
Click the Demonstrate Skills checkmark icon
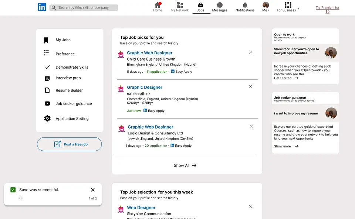point(47,67)
